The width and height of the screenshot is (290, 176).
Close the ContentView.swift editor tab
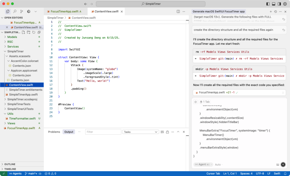(122, 11)
